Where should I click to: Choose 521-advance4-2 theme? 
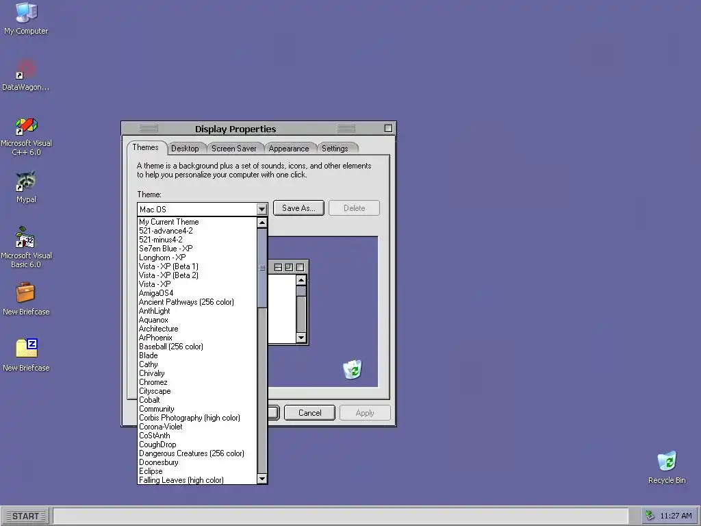(197, 231)
